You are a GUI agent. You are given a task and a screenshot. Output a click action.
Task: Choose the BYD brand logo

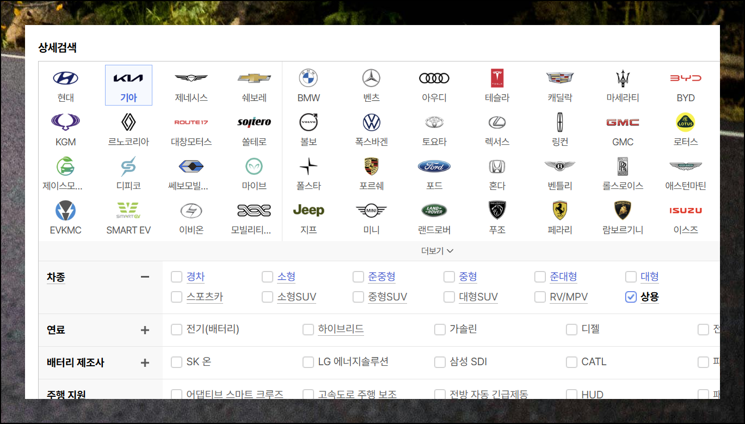pyautogui.click(x=686, y=78)
